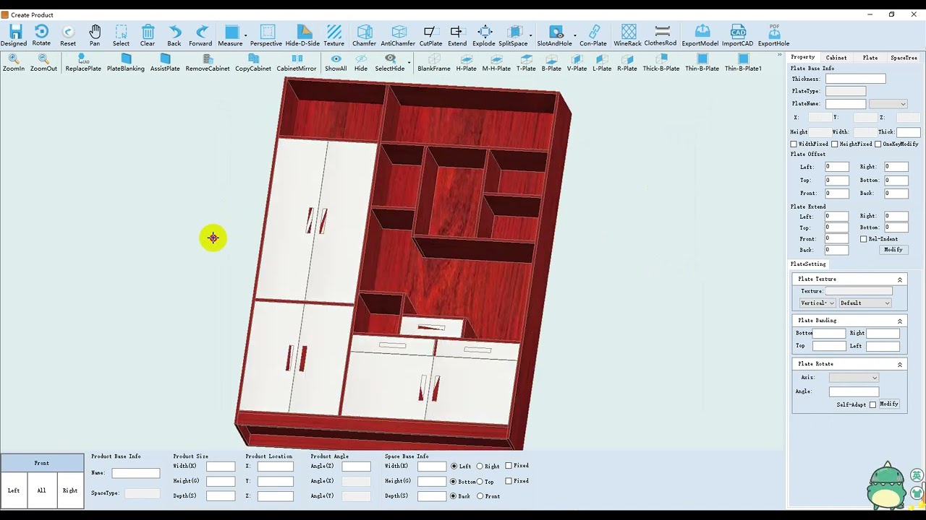Check the Fixed box beside Width(K)
Screen dimensions: 926x520
[x=509, y=466]
